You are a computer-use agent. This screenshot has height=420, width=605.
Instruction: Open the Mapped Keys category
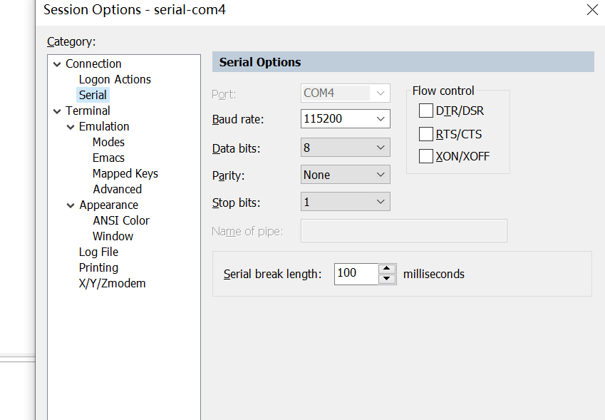coord(125,173)
